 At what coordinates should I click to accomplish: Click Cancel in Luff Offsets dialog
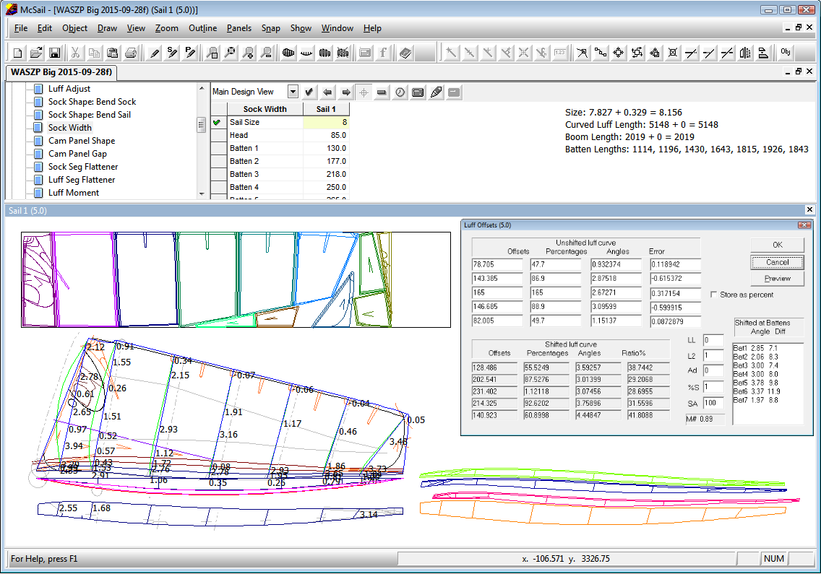click(778, 262)
